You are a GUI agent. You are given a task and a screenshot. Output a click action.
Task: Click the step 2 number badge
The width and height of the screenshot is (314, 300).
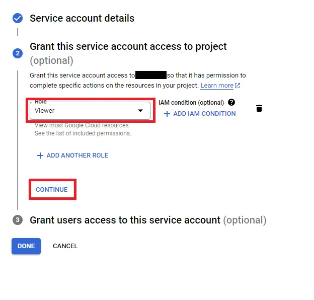click(x=18, y=53)
